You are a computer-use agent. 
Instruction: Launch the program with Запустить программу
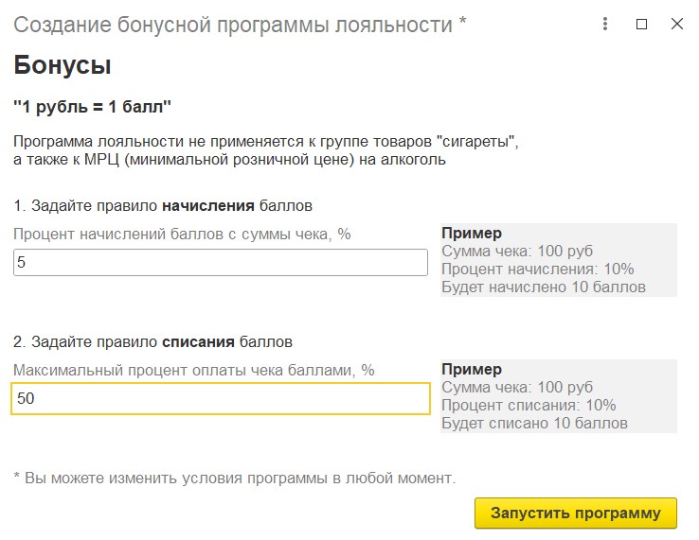click(x=576, y=513)
